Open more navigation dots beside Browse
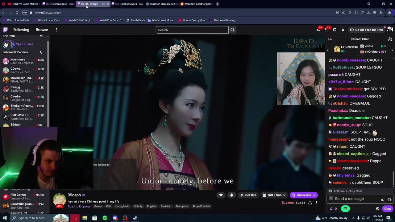The image size is (395, 222). pyautogui.click(x=56, y=30)
